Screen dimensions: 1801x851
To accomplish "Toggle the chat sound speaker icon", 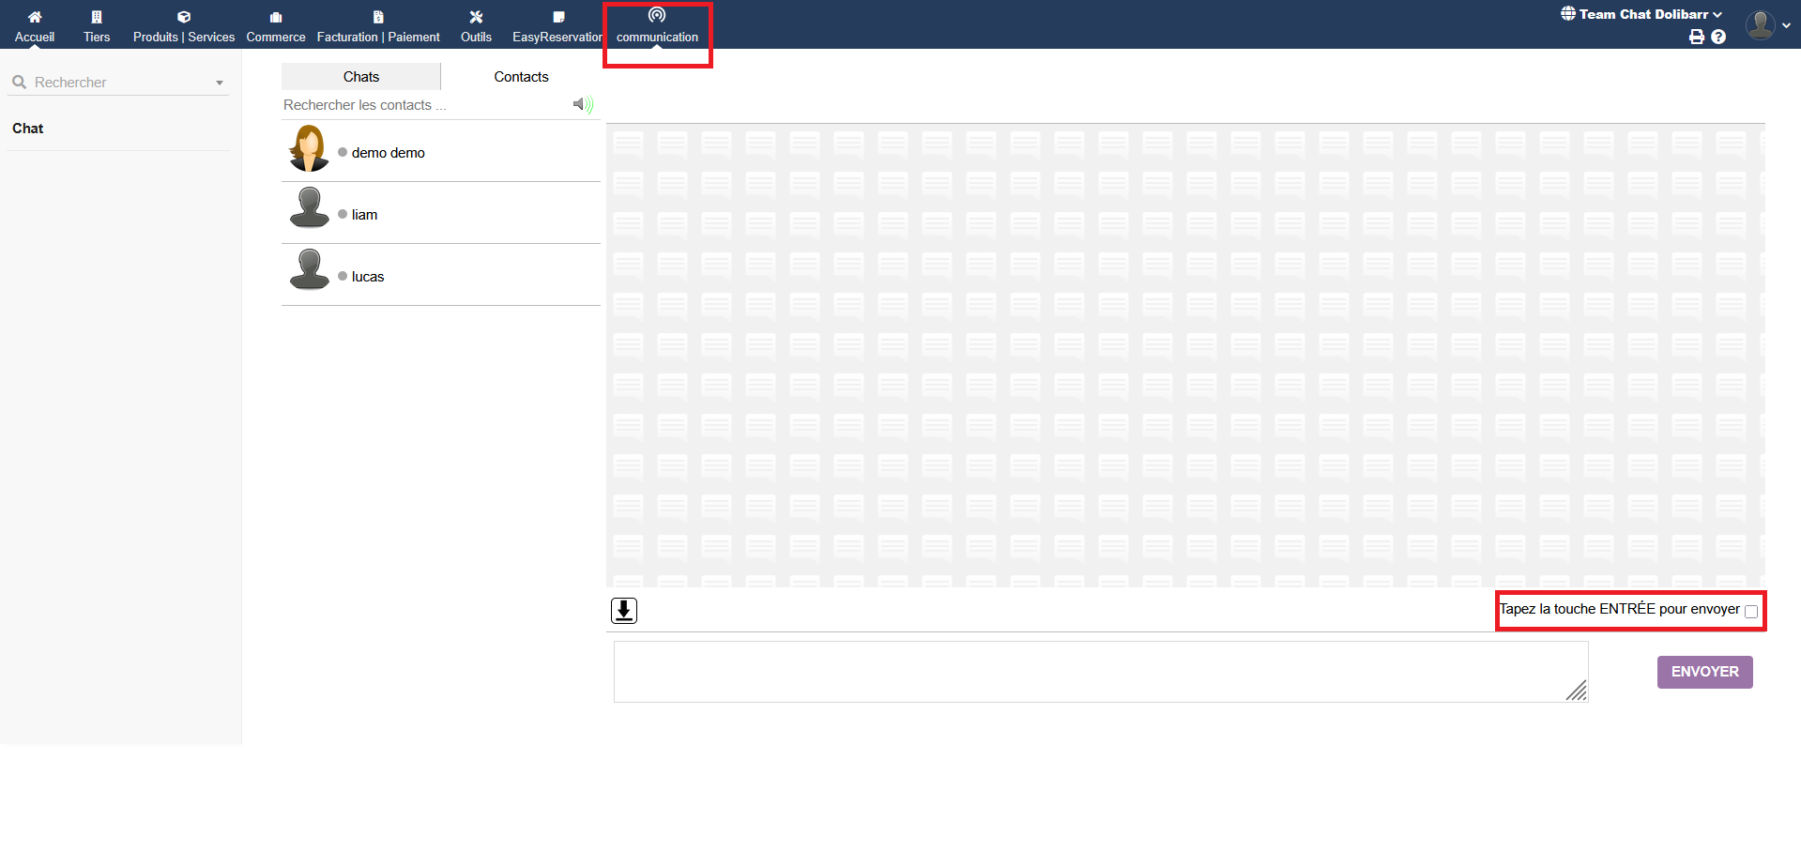I will 583,104.
